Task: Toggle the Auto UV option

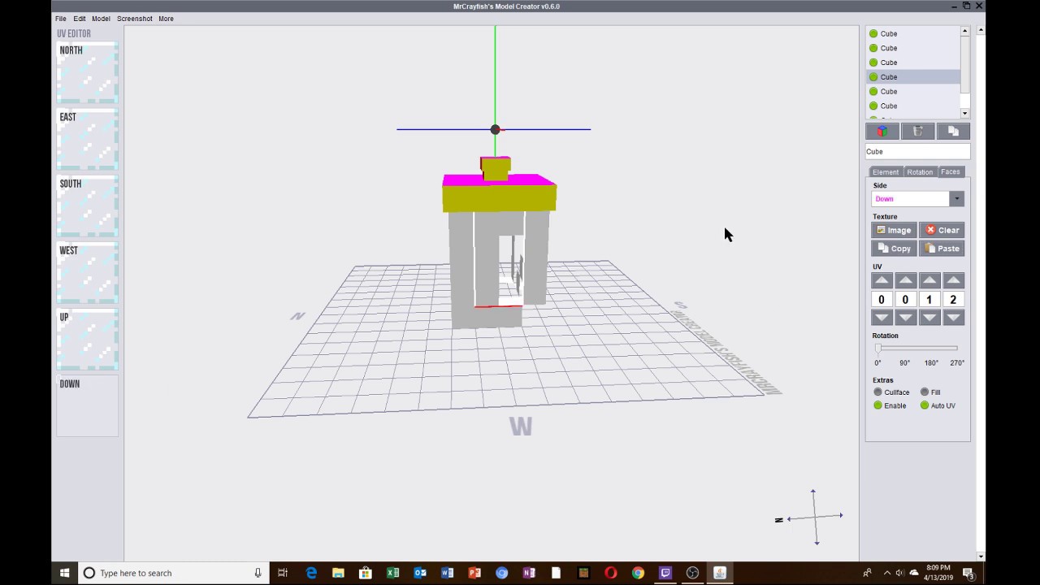Action: (x=938, y=405)
